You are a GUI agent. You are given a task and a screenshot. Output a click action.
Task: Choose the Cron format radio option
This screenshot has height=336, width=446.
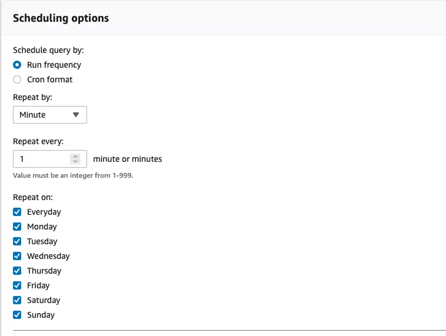coord(17,79)
